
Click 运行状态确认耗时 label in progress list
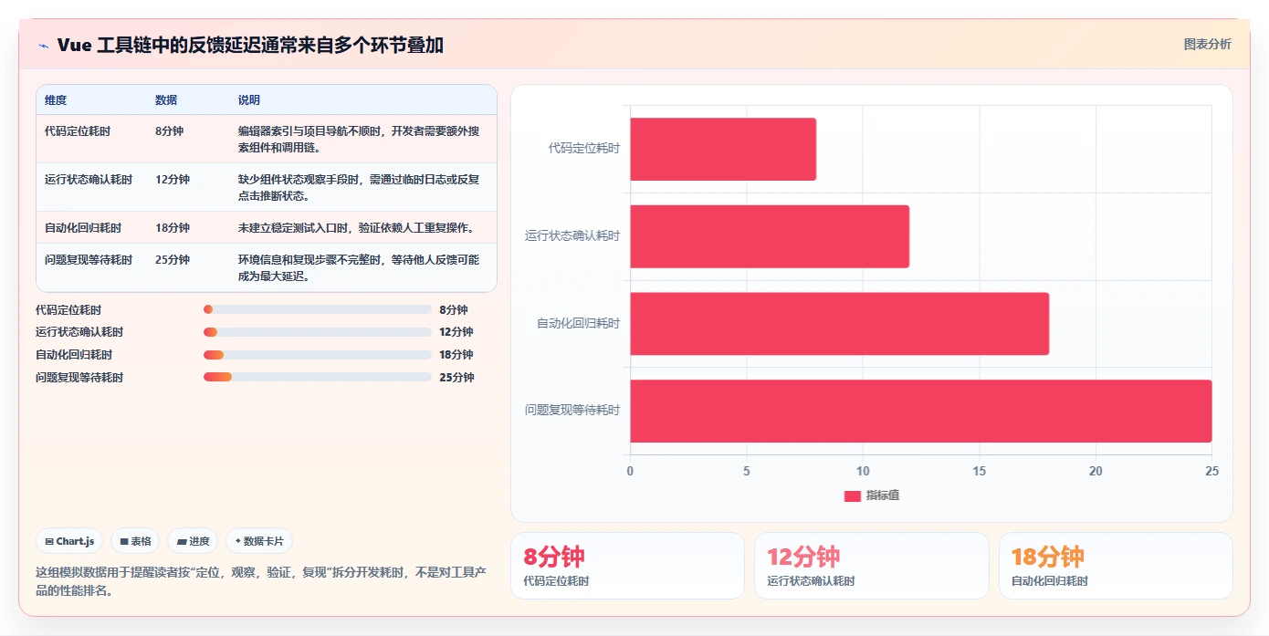(79, 332)
